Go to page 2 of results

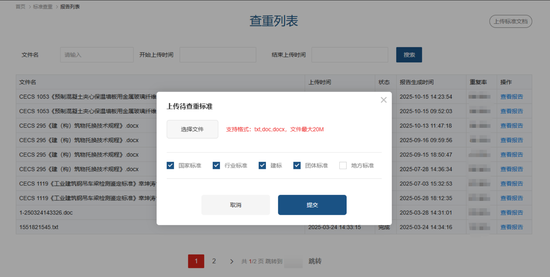[x=214, y=261]
